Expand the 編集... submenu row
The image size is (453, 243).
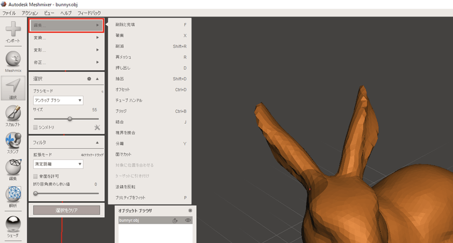pos(66,26)
